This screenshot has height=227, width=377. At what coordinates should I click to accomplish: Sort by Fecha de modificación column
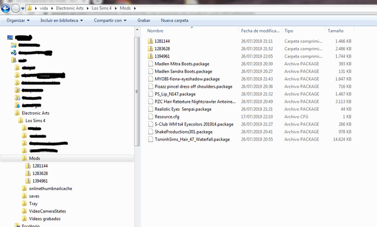point(260,31)
